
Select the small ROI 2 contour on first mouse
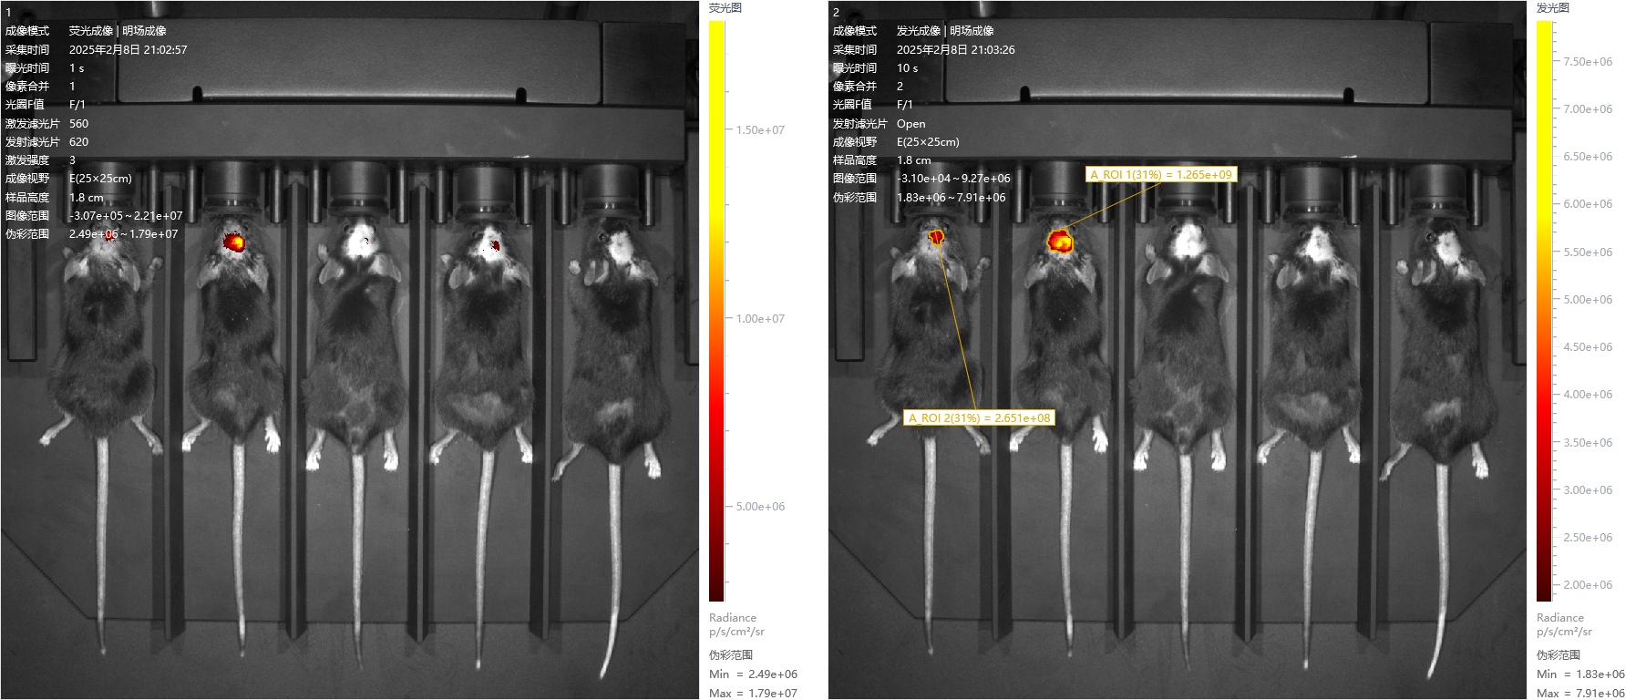[936, 237]
